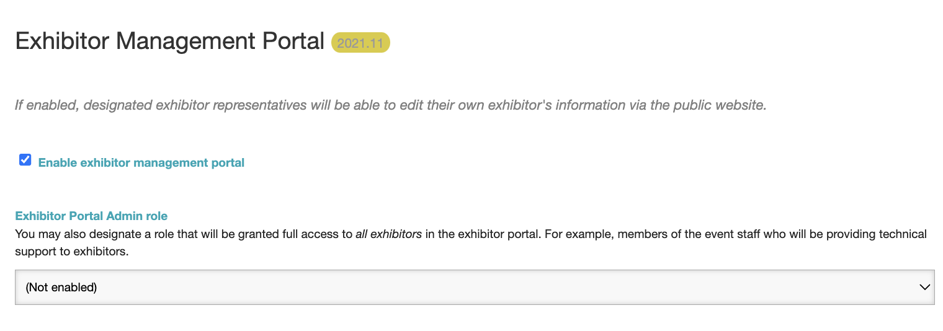The width and height of the screenshot is (943, 331).
Task: Open the Exhibitor Portal Admin role dropdown
Action: (475, 287)
